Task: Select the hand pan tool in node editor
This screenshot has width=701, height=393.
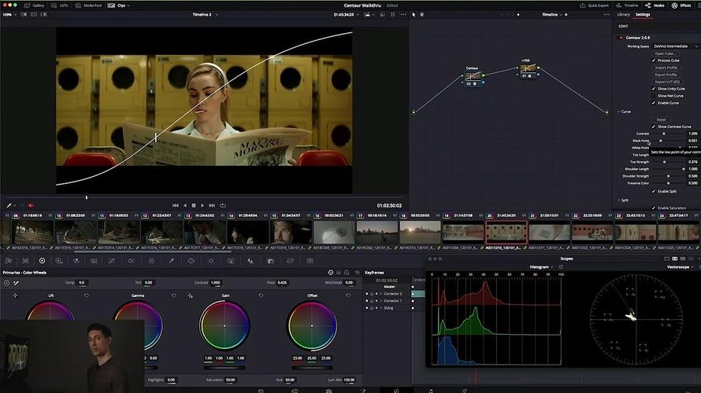Action: [421, 15]
